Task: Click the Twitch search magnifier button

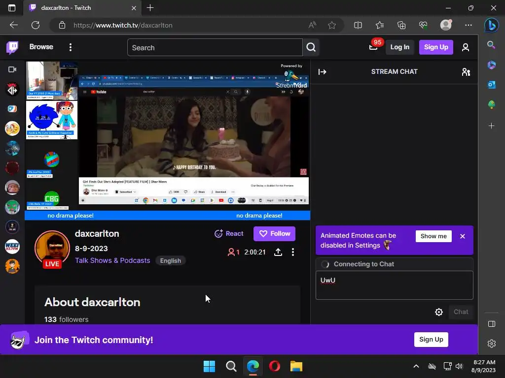Action: (x=311, y=48)
